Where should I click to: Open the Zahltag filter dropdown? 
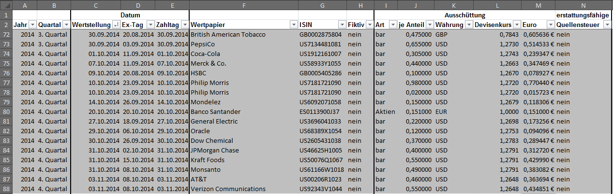184,25
